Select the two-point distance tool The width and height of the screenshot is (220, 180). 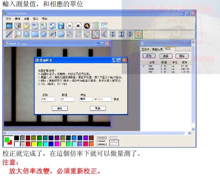[78, 34]
